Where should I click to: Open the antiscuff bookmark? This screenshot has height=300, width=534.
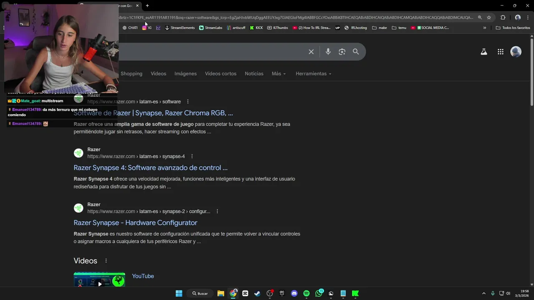236,28
